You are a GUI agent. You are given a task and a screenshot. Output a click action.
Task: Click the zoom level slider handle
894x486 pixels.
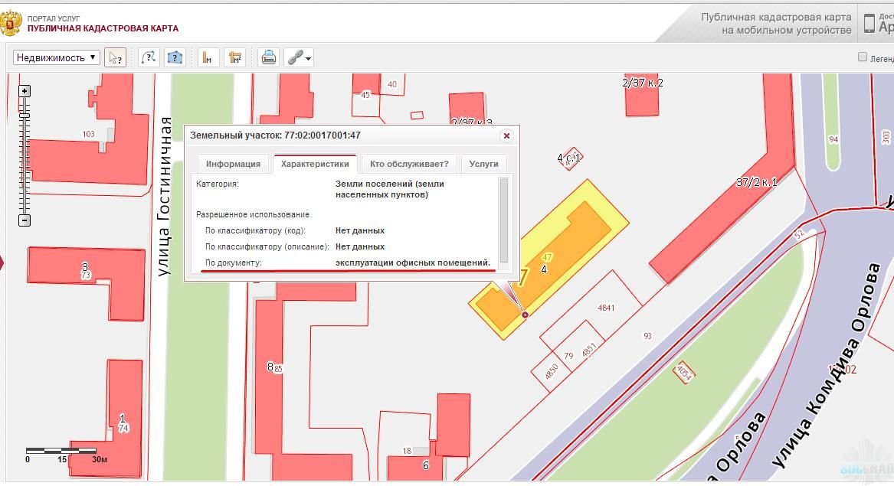25,116
